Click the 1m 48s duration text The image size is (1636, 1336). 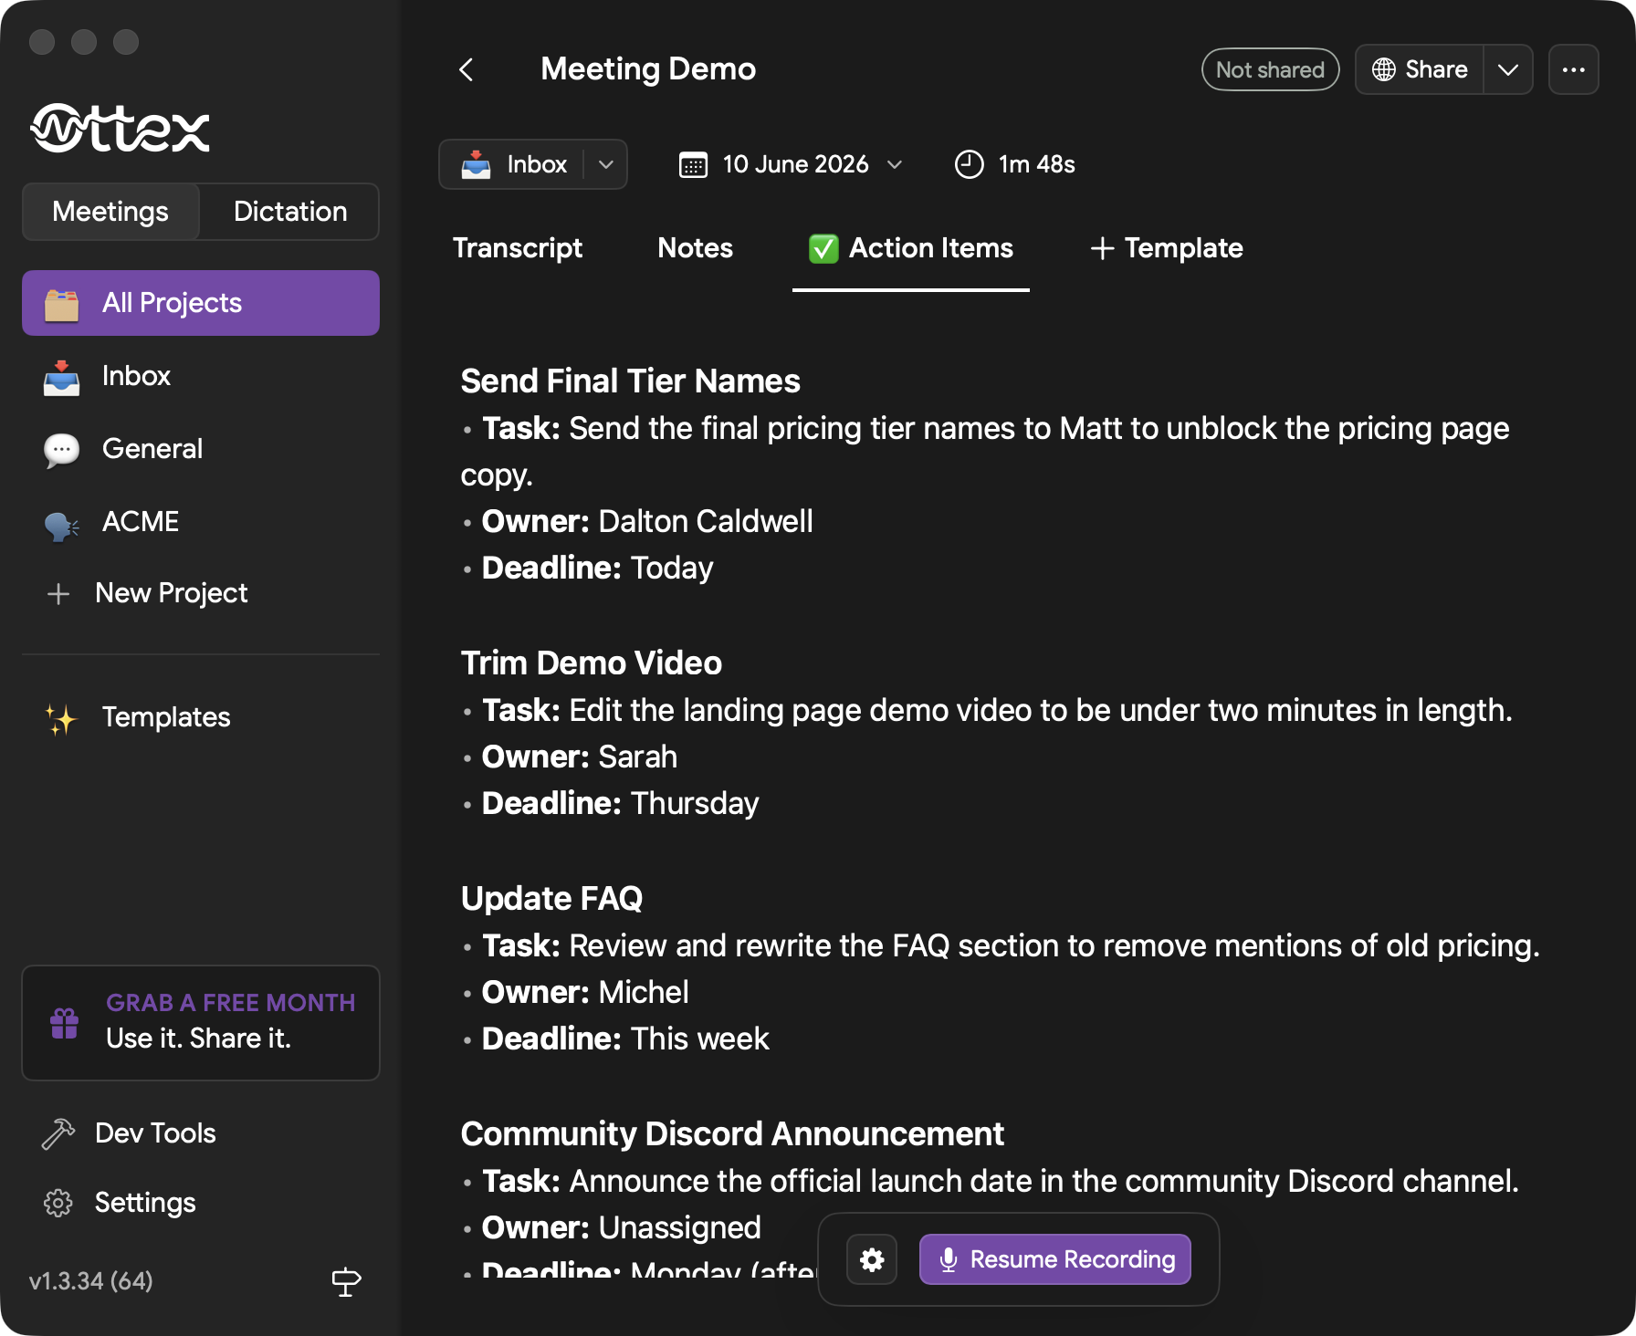pos(1036,164)
